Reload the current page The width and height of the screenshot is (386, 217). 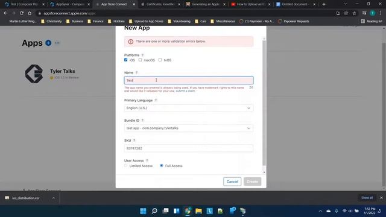point(22,13)
